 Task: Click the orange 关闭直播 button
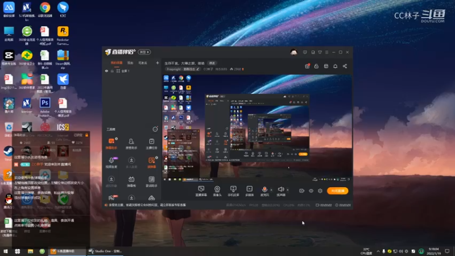pyautogui.click(x=337, y=191)
